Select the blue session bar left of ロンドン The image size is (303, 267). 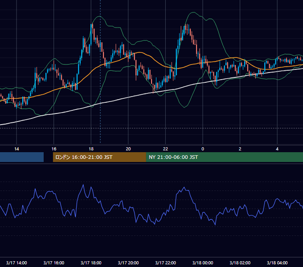click(x=22, y=157)
